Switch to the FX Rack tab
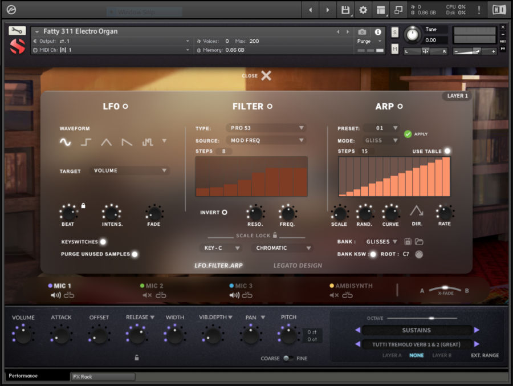The image size is (513, 386). click(x=101, y=376)
